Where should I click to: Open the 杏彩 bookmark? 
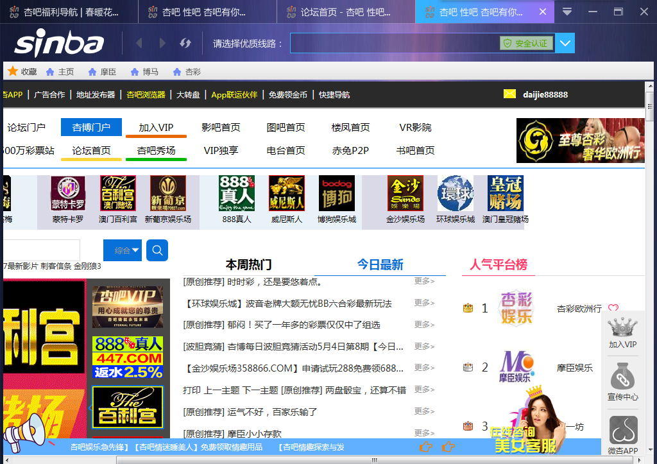[187, 72]
